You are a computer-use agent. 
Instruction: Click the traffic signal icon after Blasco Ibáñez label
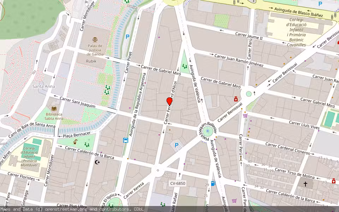coord(332,17)
